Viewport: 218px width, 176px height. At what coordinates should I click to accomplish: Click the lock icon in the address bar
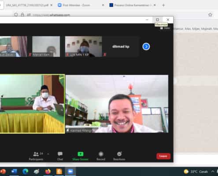tap(22, 15)
